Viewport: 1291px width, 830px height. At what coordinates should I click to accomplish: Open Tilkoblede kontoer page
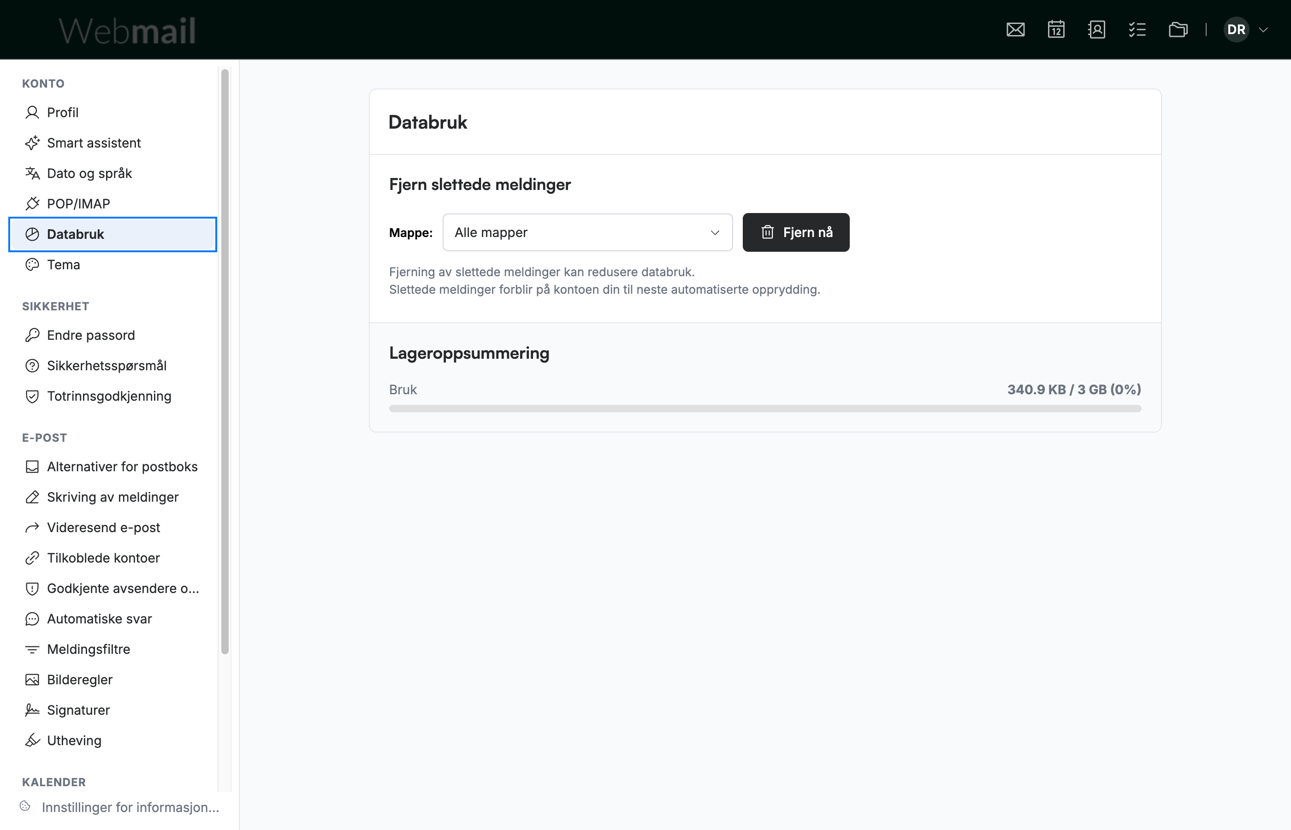(113, 558)
